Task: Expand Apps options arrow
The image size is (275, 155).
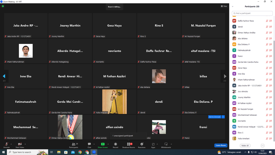Action: (157, 144)
